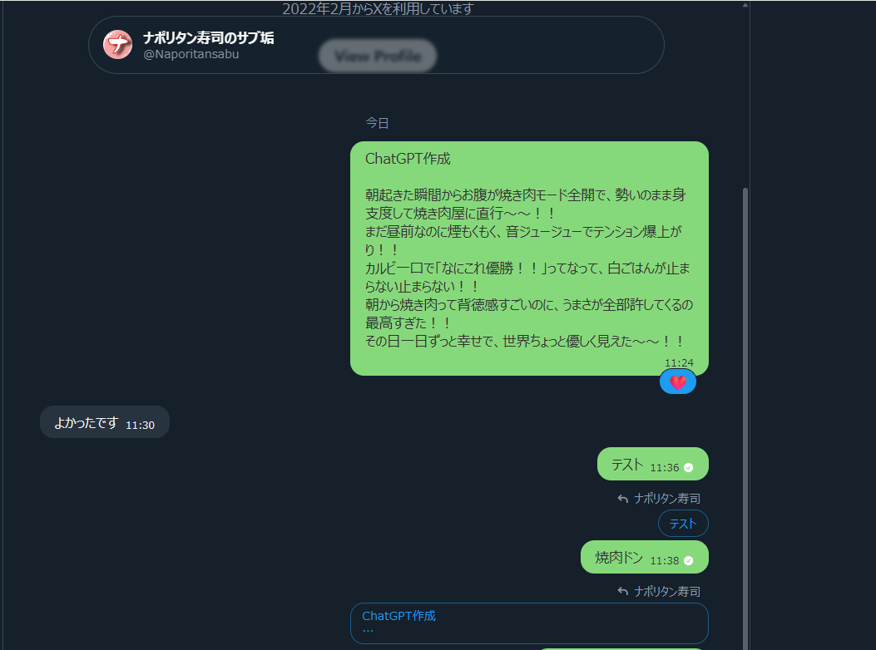Click the ナポリタン寿司のサブ垢 display name
This screenshot has width=876, height=650.
(208, 37)
